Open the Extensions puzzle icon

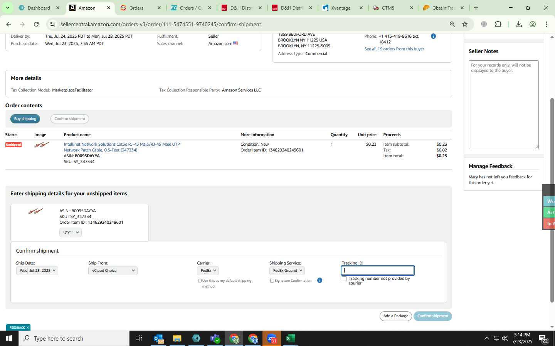coord(498,24)
